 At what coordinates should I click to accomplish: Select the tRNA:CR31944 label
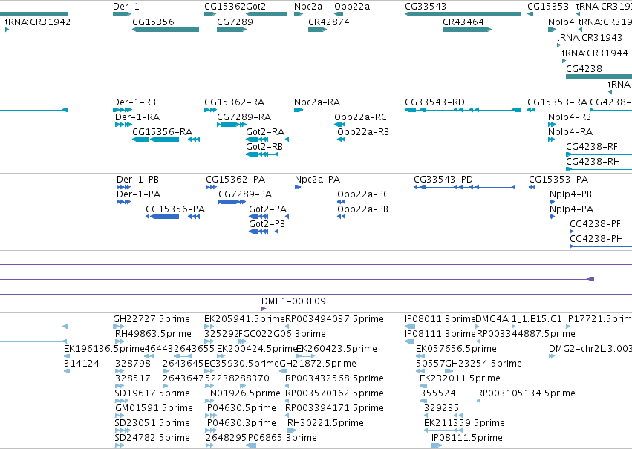pyautogui.click(x=595, y=53)
